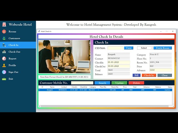
Task: Click the View button
Action: (128, 48)
